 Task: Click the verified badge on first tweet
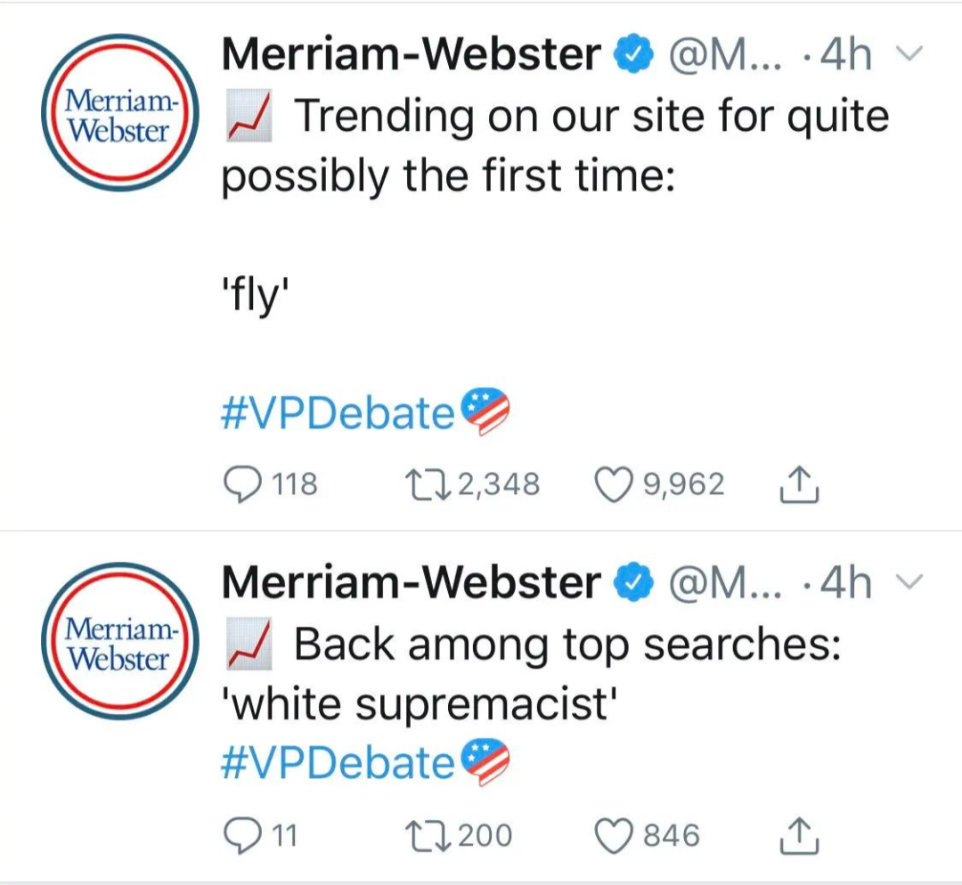coord(634,54)
